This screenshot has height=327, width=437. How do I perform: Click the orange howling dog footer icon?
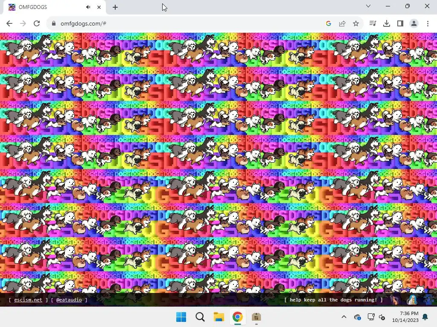pos(394,300)
